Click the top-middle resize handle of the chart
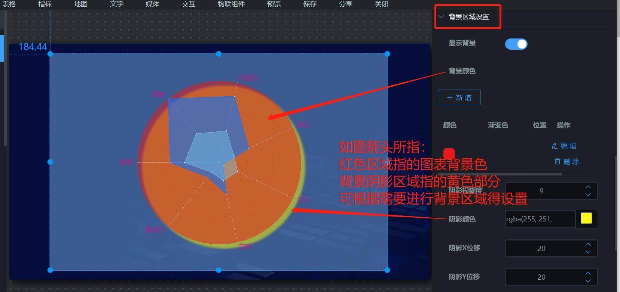This screenshot has width=620, height=292. [x=219, y=54]
